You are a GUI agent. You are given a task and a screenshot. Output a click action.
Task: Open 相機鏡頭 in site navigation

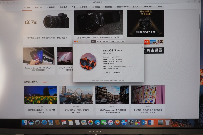(51, 8)
